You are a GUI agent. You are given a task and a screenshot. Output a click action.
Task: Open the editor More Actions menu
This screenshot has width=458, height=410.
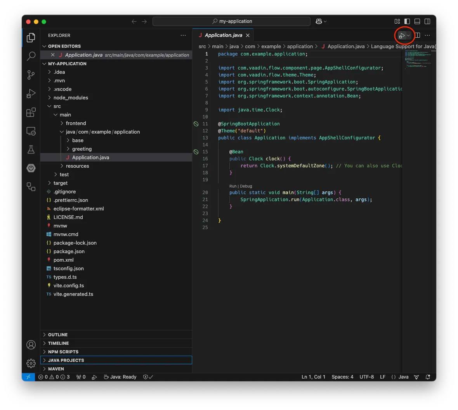pos(427,35)
